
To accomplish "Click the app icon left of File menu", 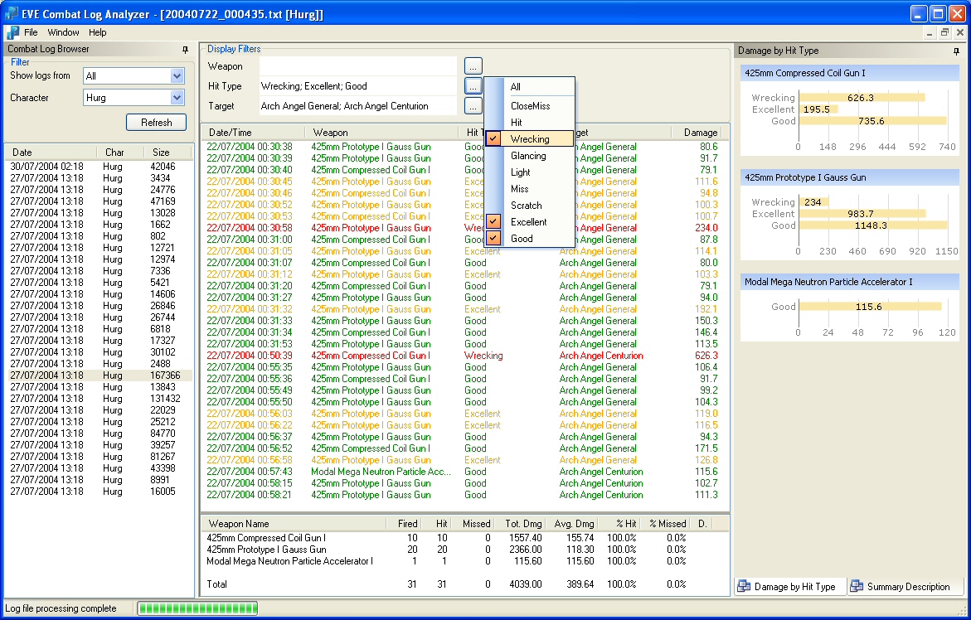I will [12, 32].
